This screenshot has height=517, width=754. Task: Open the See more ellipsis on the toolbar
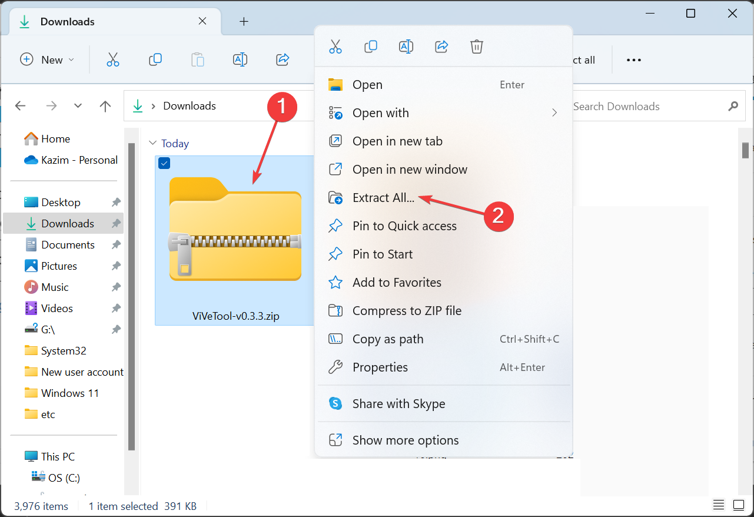633,59
